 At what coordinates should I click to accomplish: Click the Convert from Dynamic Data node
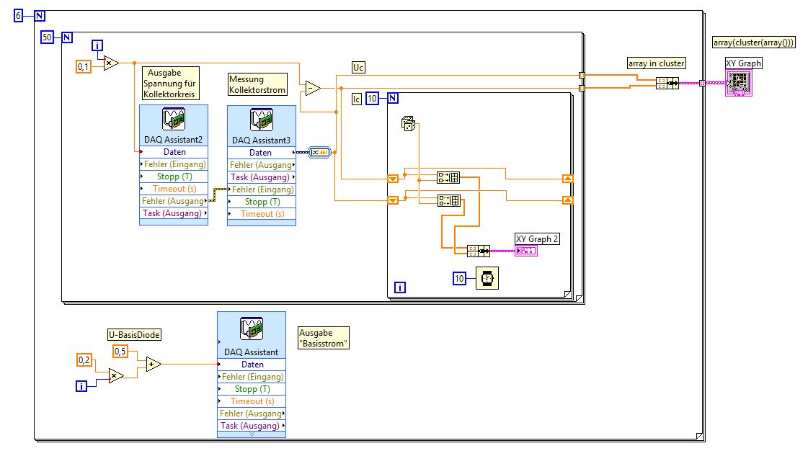(319, 153)
